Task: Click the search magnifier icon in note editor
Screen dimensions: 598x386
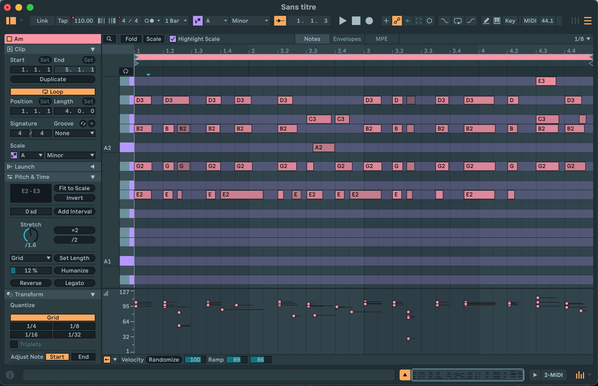Action: 109,39
